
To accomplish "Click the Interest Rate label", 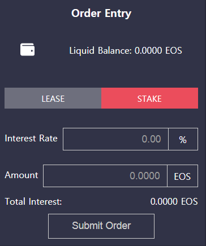I will click(31, 138).
